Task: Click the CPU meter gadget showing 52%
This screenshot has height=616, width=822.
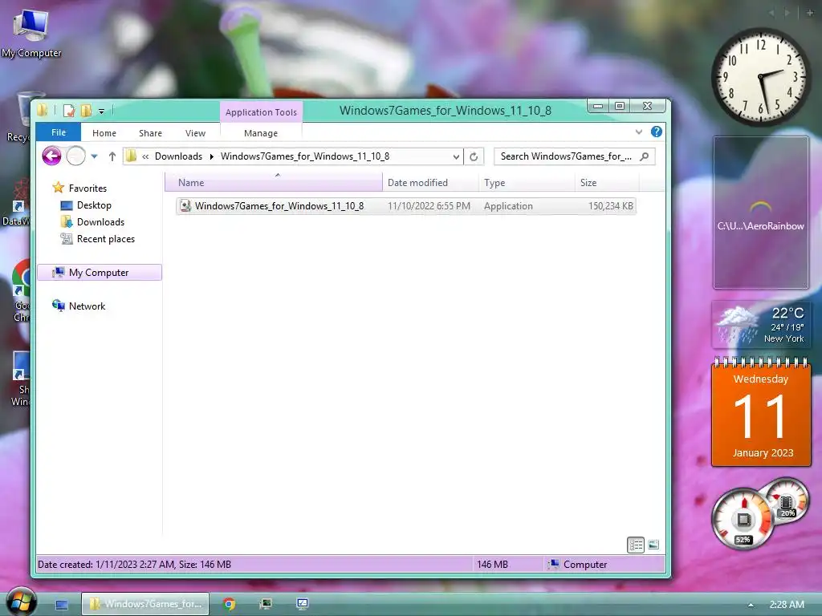Action: point(743,519)
